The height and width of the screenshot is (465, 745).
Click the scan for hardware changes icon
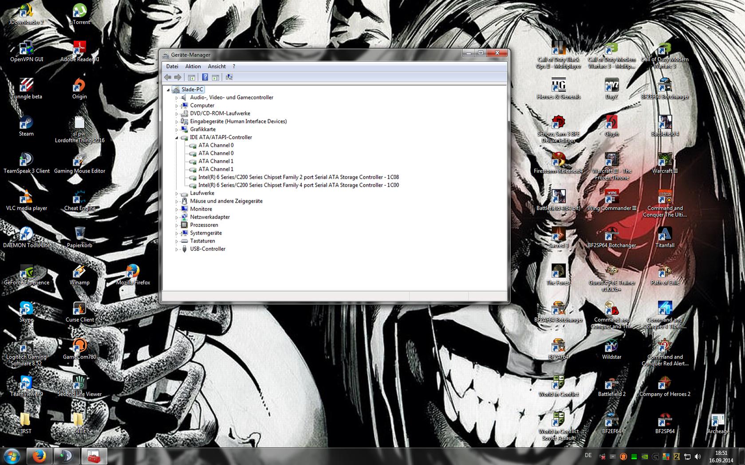tap(229, 77)
